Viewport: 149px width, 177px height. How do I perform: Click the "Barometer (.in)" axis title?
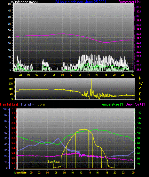pos(129,2)
